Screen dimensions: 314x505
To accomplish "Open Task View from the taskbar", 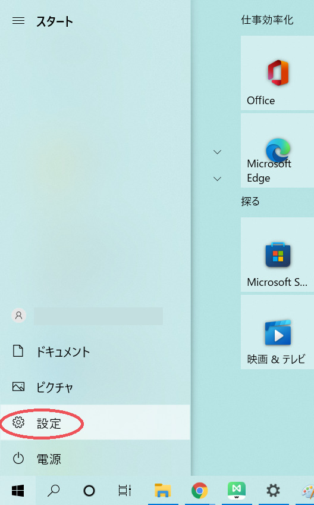I will point(124,491).
